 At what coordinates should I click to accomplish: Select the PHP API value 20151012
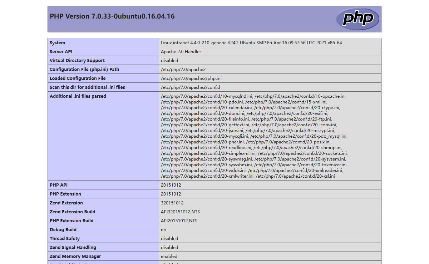click(171, 185)
